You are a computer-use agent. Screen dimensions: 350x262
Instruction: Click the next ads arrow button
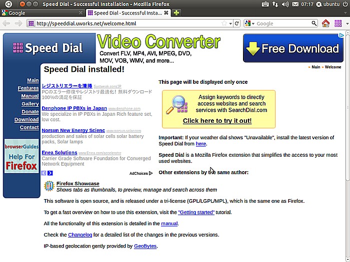[50, 173]
